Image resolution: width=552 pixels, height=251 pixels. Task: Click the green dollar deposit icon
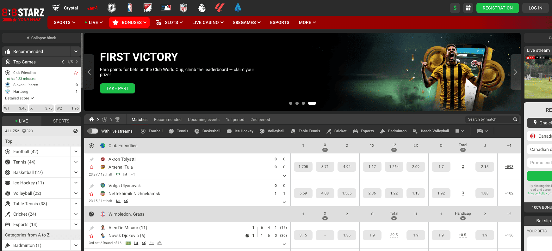(455, 8)
